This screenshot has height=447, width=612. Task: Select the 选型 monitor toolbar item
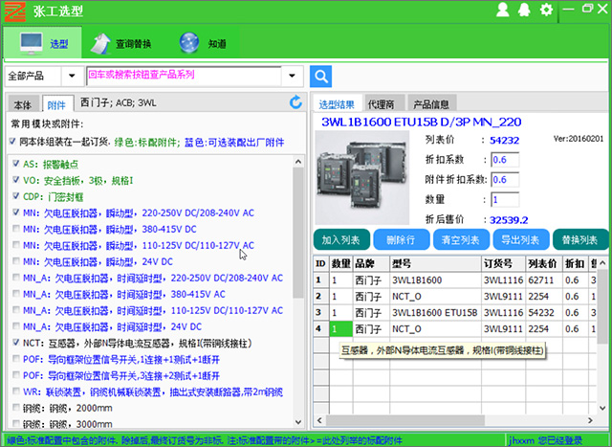(45, 44)
